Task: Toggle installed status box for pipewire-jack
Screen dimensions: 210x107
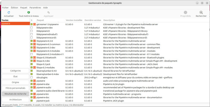Action: 31,101
